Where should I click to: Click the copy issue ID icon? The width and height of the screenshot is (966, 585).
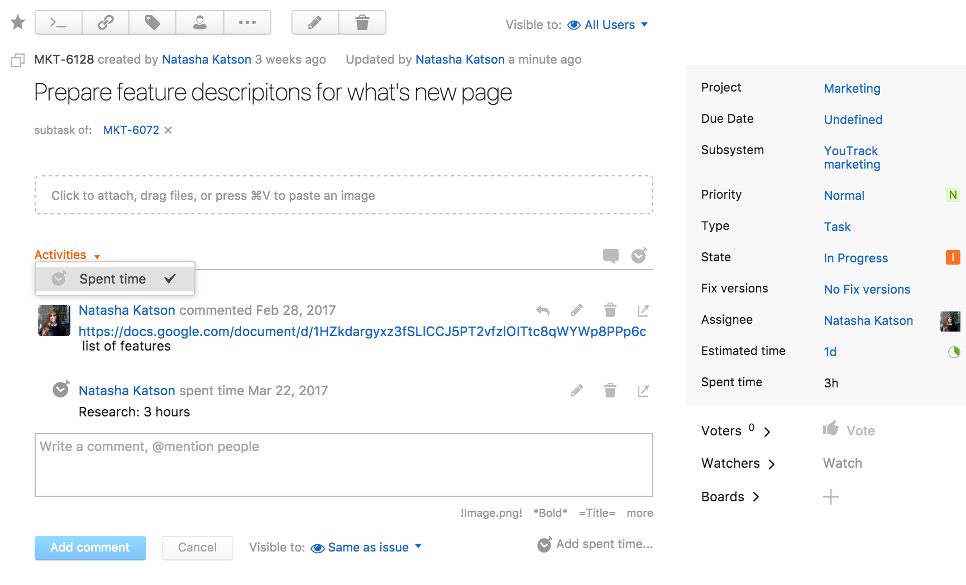coord(18,60)
